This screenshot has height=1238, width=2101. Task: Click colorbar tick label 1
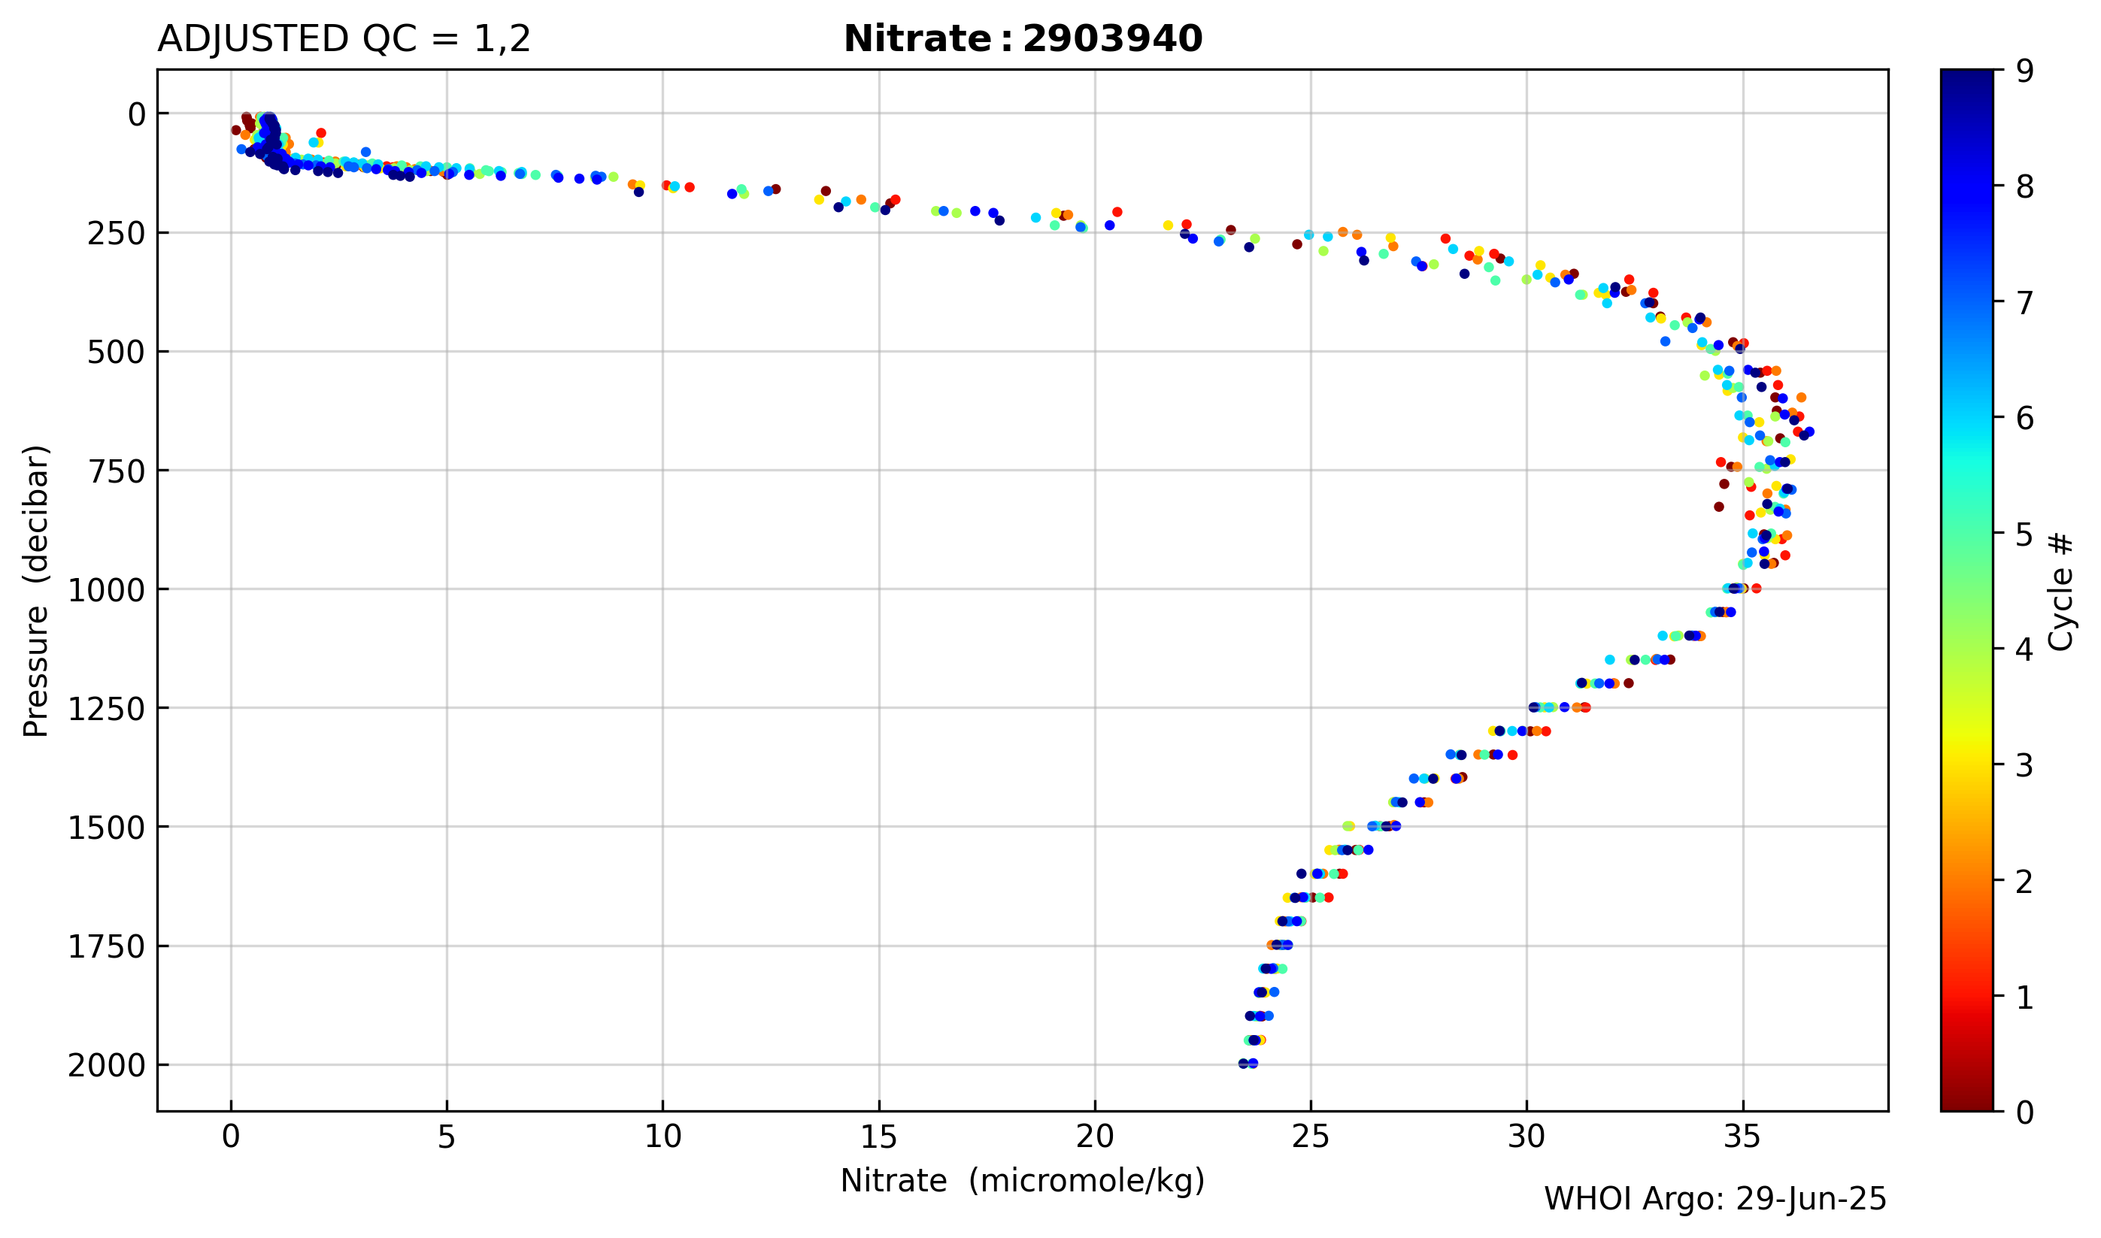coord(2025,996)
